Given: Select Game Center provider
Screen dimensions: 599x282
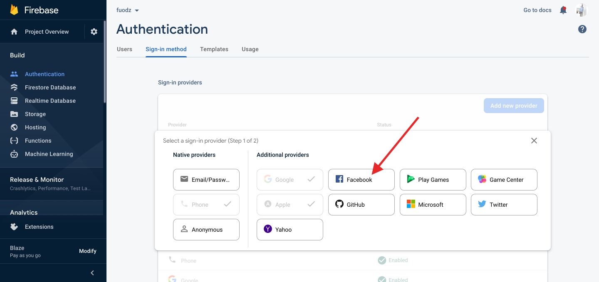Looking at the screenshot, I should (x=504, y=180).
